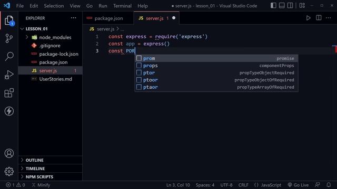The width and height of the screenshot is (337, 189).
Task: Open the Run and Debug view
Action: click(9, 75)
